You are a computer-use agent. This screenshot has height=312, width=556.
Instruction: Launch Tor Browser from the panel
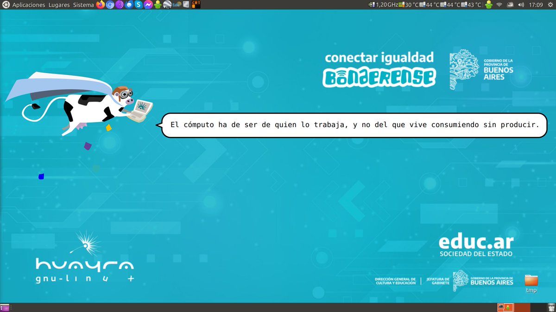click(120, 5)
